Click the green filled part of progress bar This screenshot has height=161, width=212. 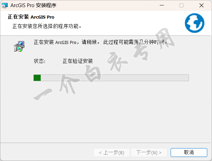click(37, 78)
